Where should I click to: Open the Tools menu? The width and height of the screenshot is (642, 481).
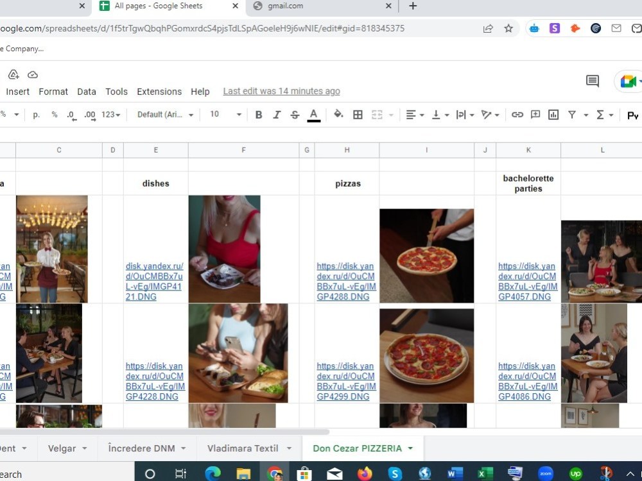116,92
